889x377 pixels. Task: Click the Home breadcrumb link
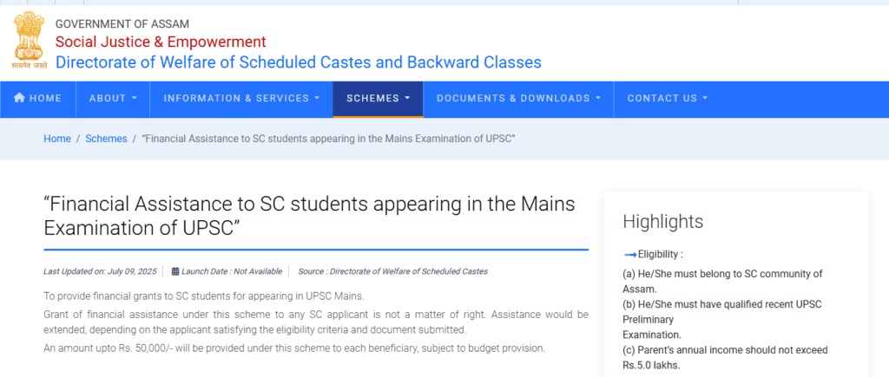[57, 139]
